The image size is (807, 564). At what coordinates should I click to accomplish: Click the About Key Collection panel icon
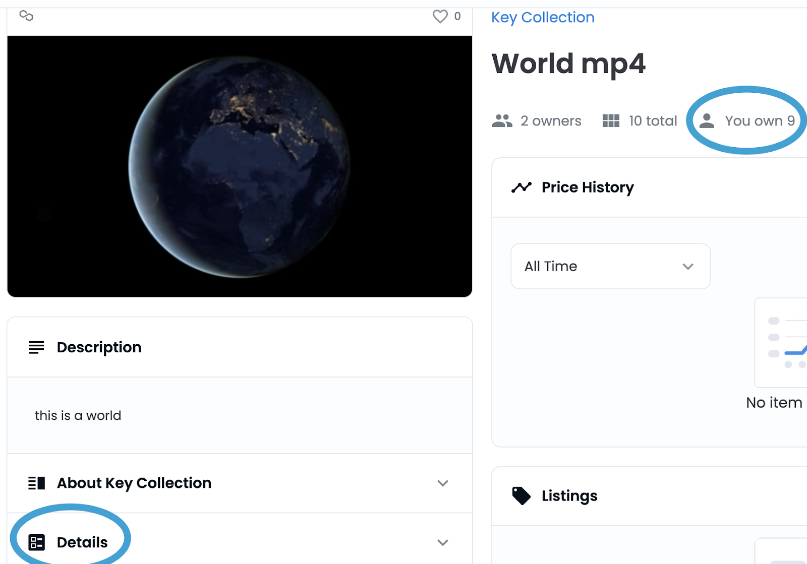coord(36,483)
